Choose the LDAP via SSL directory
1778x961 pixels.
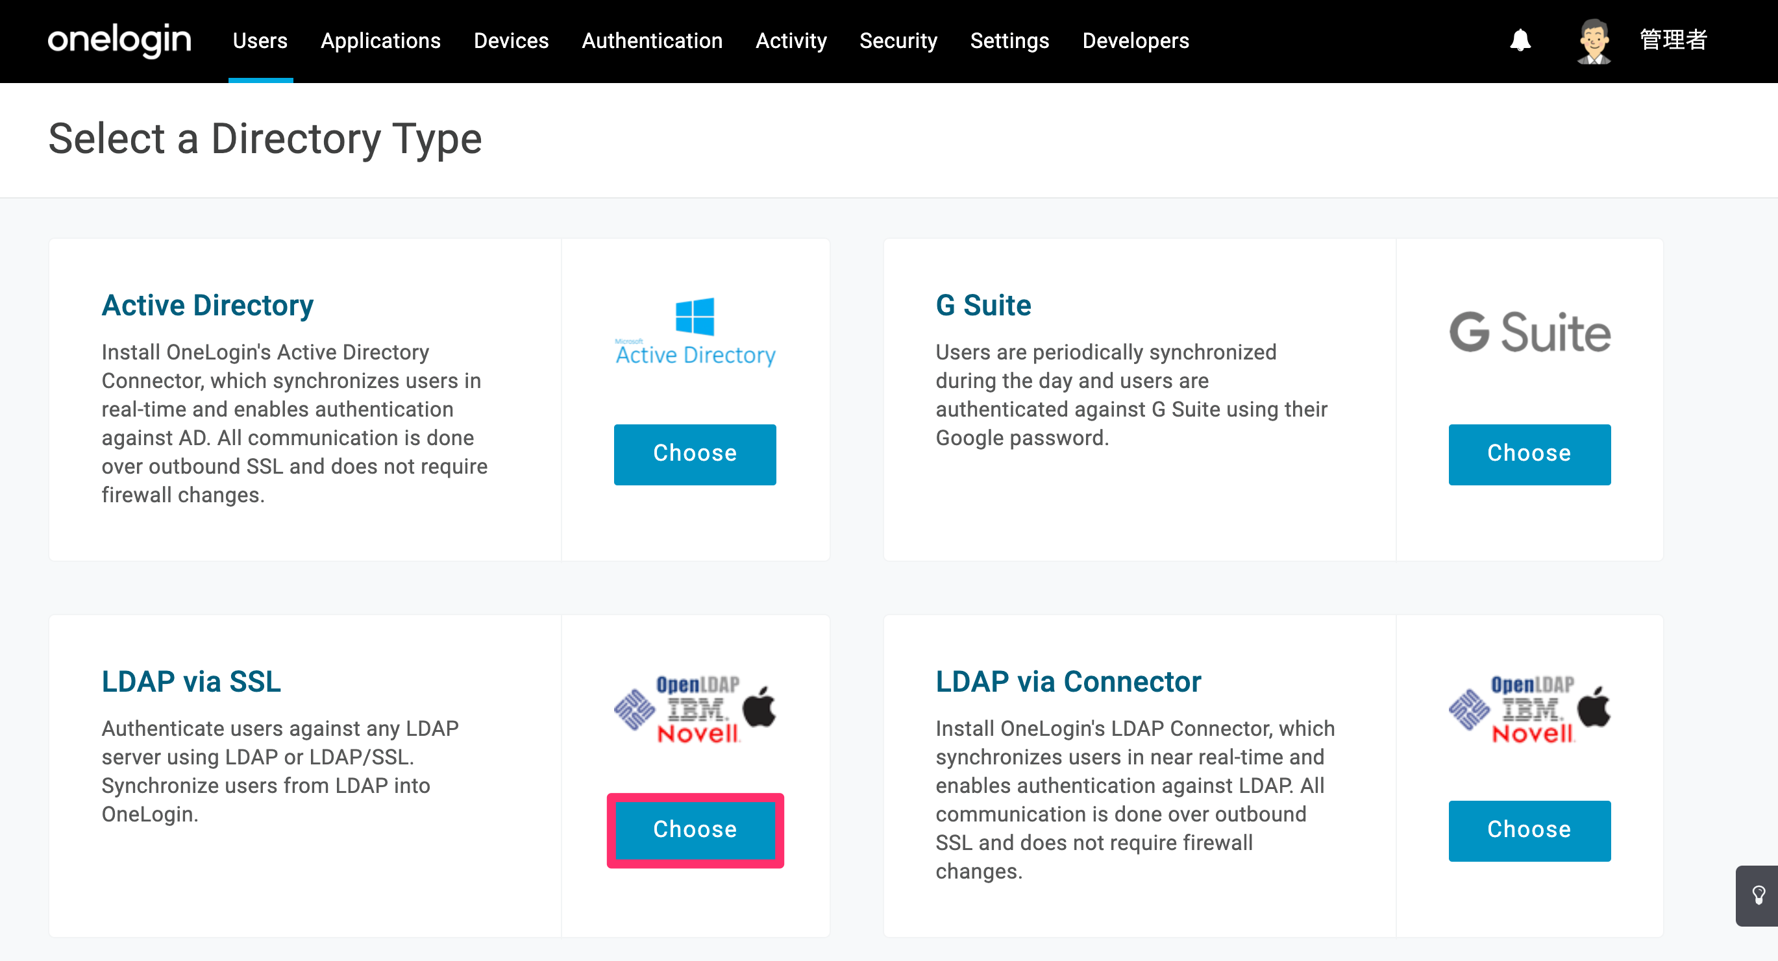695,830
